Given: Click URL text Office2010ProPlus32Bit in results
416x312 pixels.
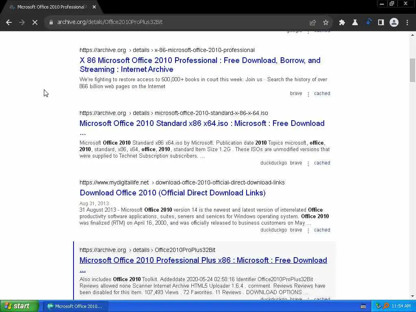Looking at the screenshot, I should pos(185,250).
